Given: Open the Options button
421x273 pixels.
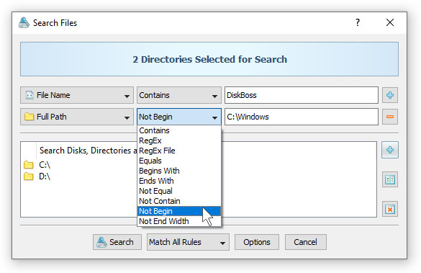Looking at the screenshot, I should coord(257,242).
